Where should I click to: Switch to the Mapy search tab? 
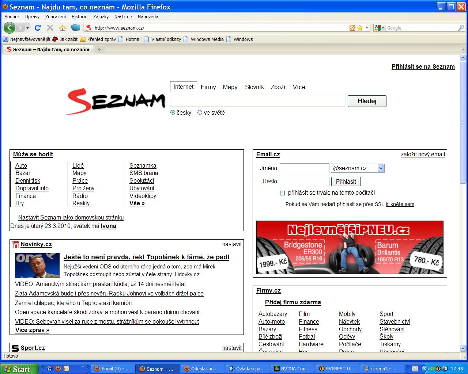point(230,87)
